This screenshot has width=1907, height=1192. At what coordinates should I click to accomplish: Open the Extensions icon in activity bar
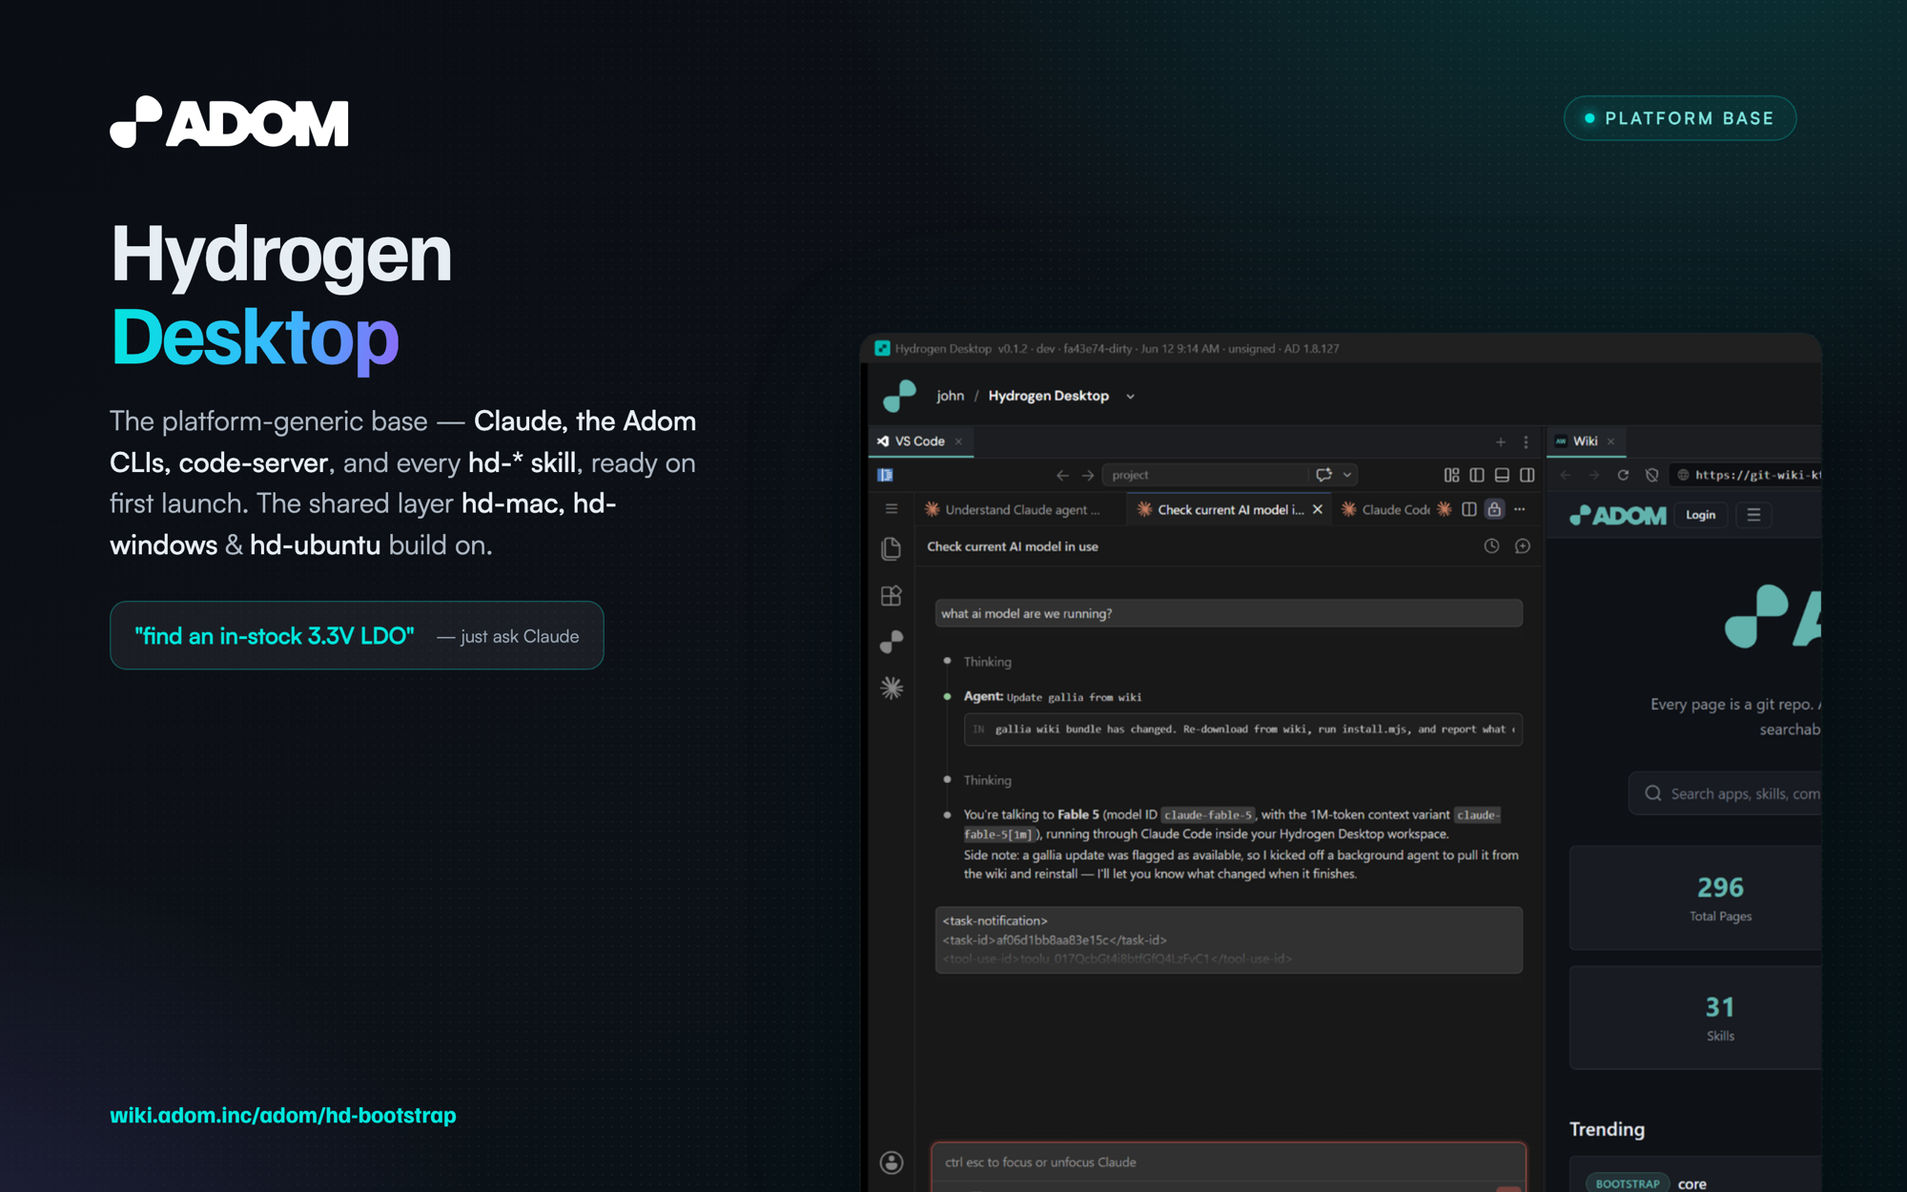pos(892,596)
